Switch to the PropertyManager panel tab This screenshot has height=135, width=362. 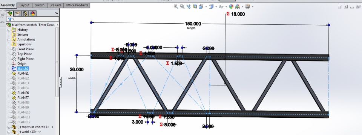click(17, 13)
